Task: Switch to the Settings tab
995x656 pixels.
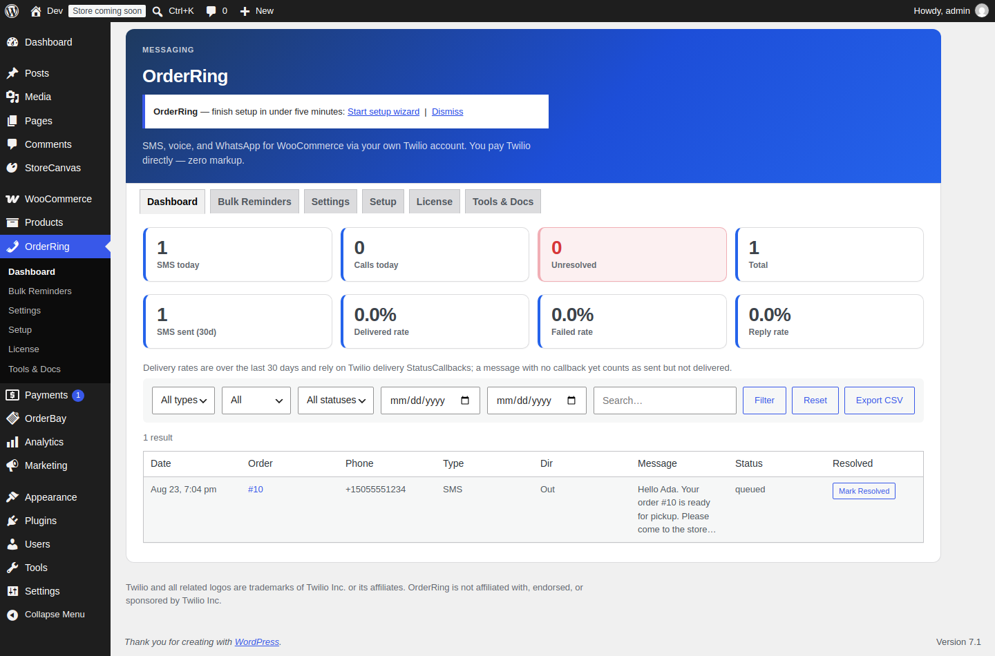Action: pos(330,202)
